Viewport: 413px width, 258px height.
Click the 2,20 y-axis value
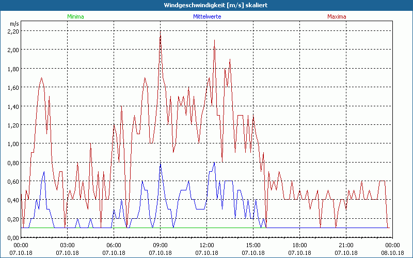pos(12,31)
